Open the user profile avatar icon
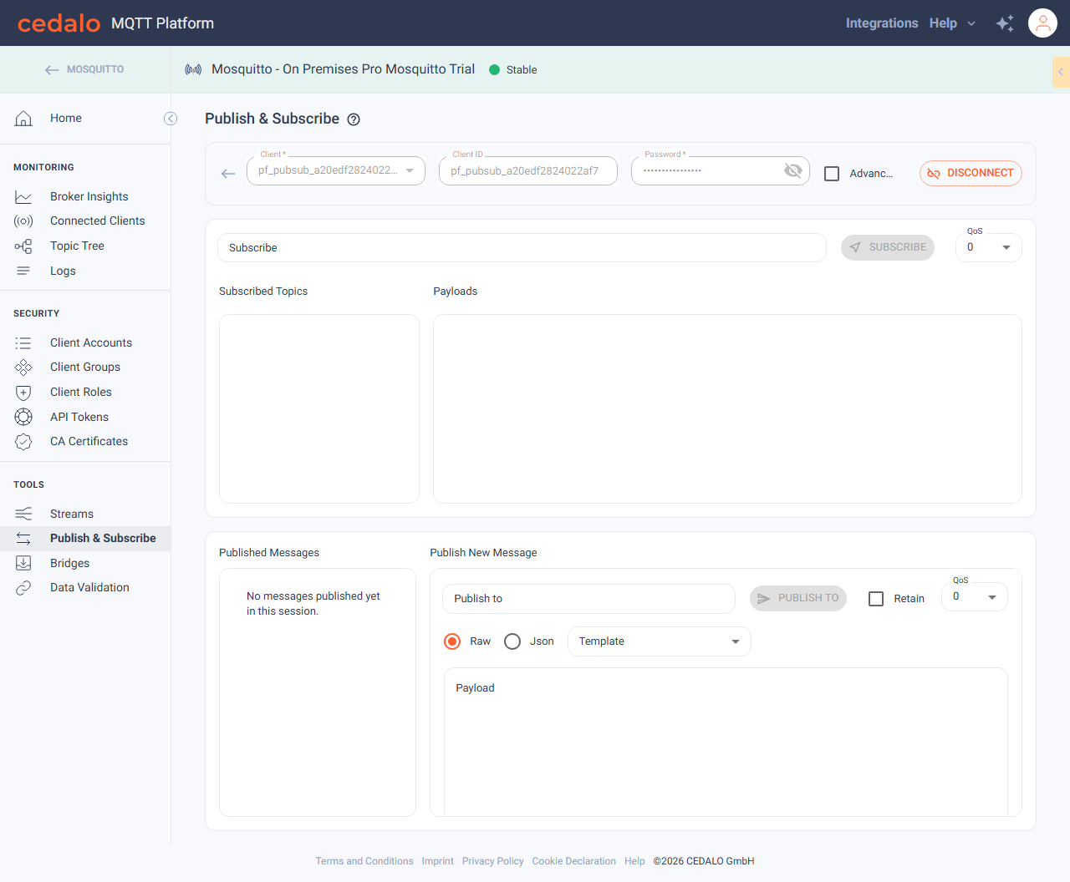 pos(1042,23)
